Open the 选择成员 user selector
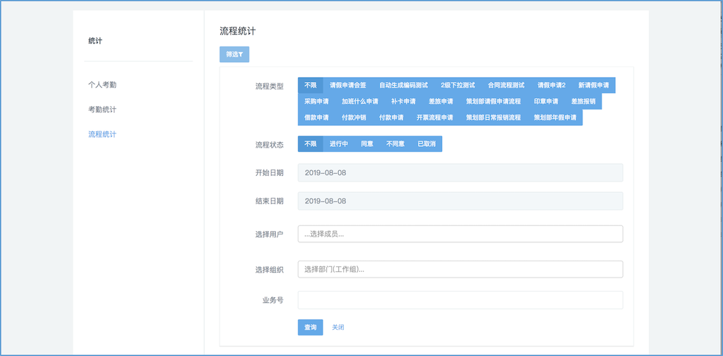The height and width of the screenshot is (356, 723). tap(460, 234)
